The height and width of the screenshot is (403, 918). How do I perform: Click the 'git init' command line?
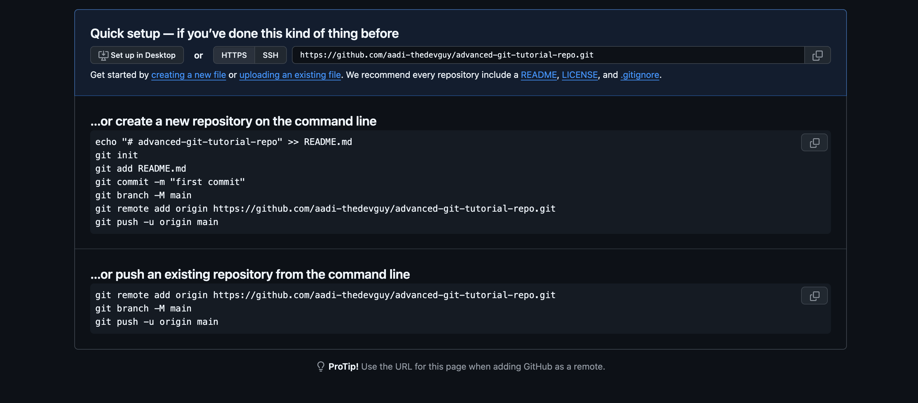[x=117, y=155]
